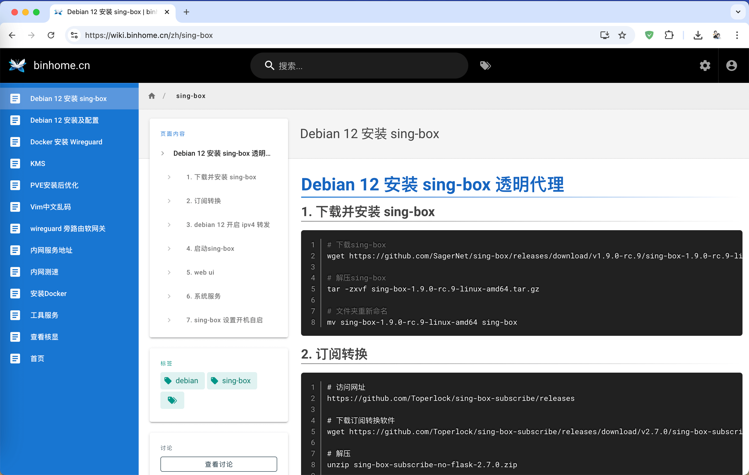
Task: Focus the 搜索 search field
Action: [359, 66]
